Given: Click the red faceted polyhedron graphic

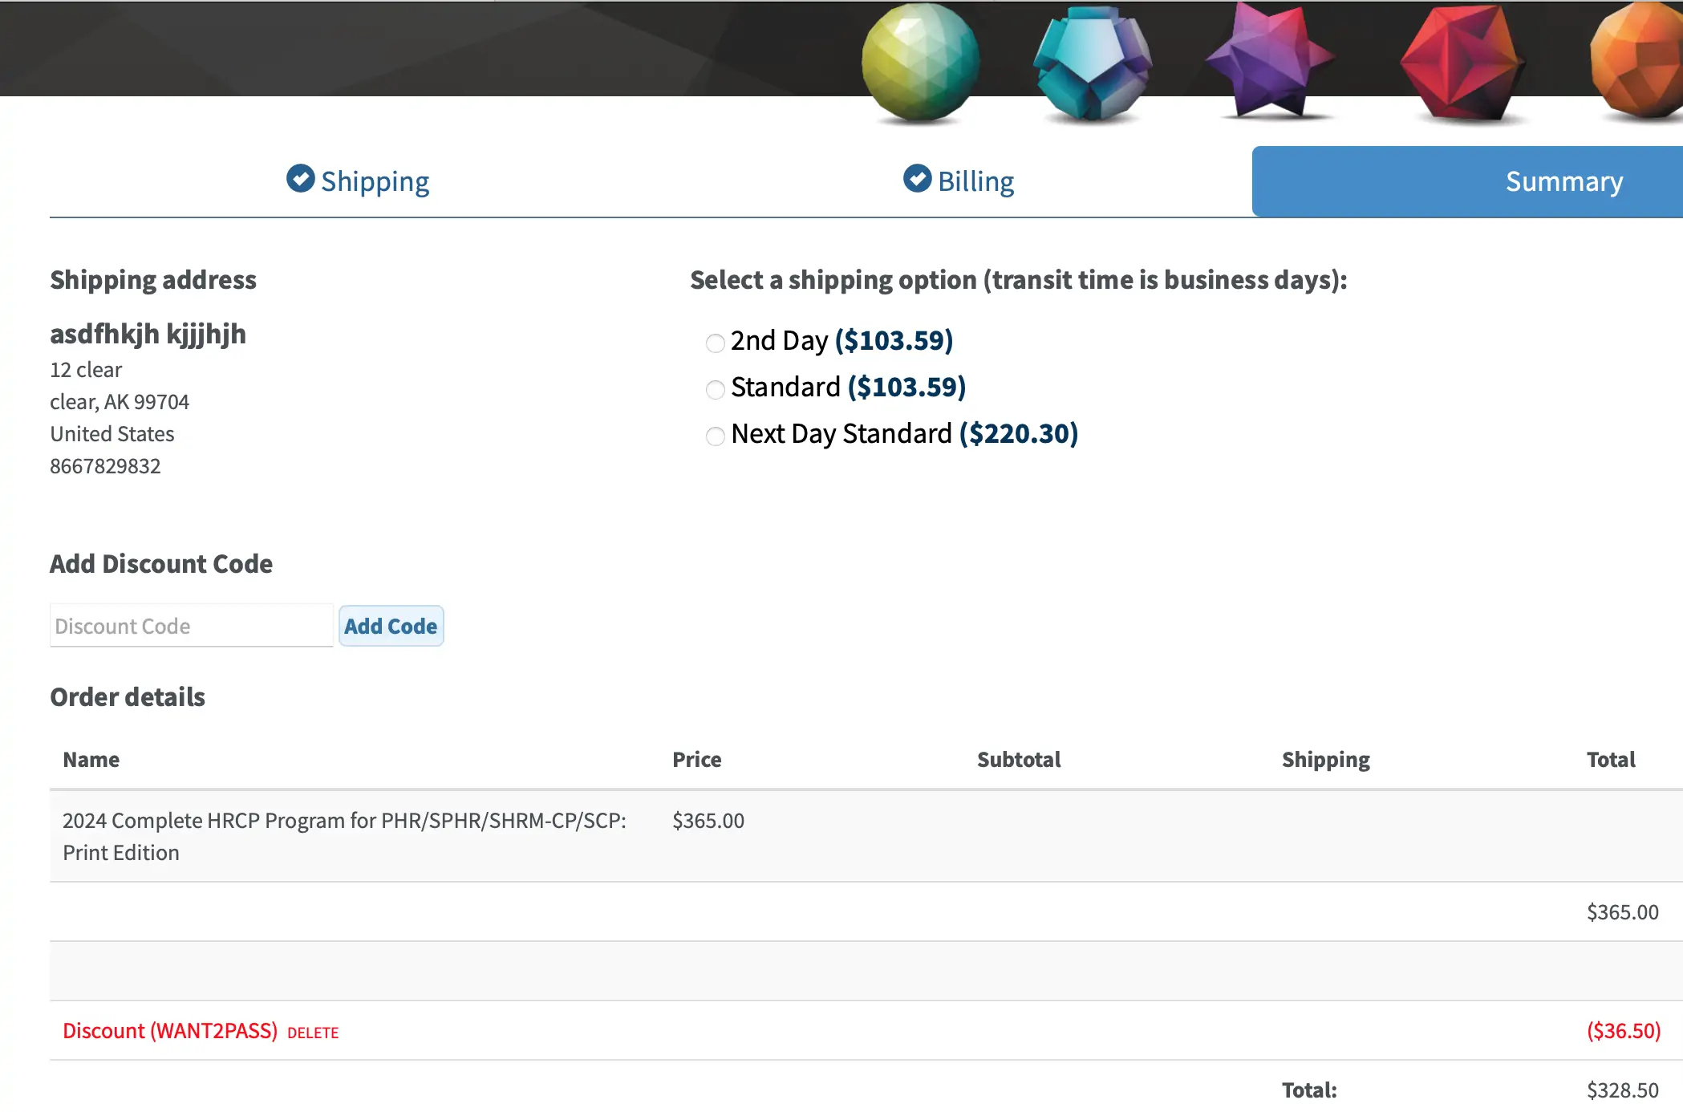Looking at the screenshot, I should pos(1462,64).
